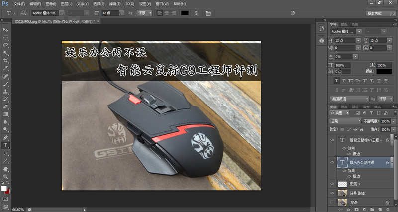This screenshot has height=212, width=398.
Task: Show the hidden 背景 layer
Action: click(332, 202)
